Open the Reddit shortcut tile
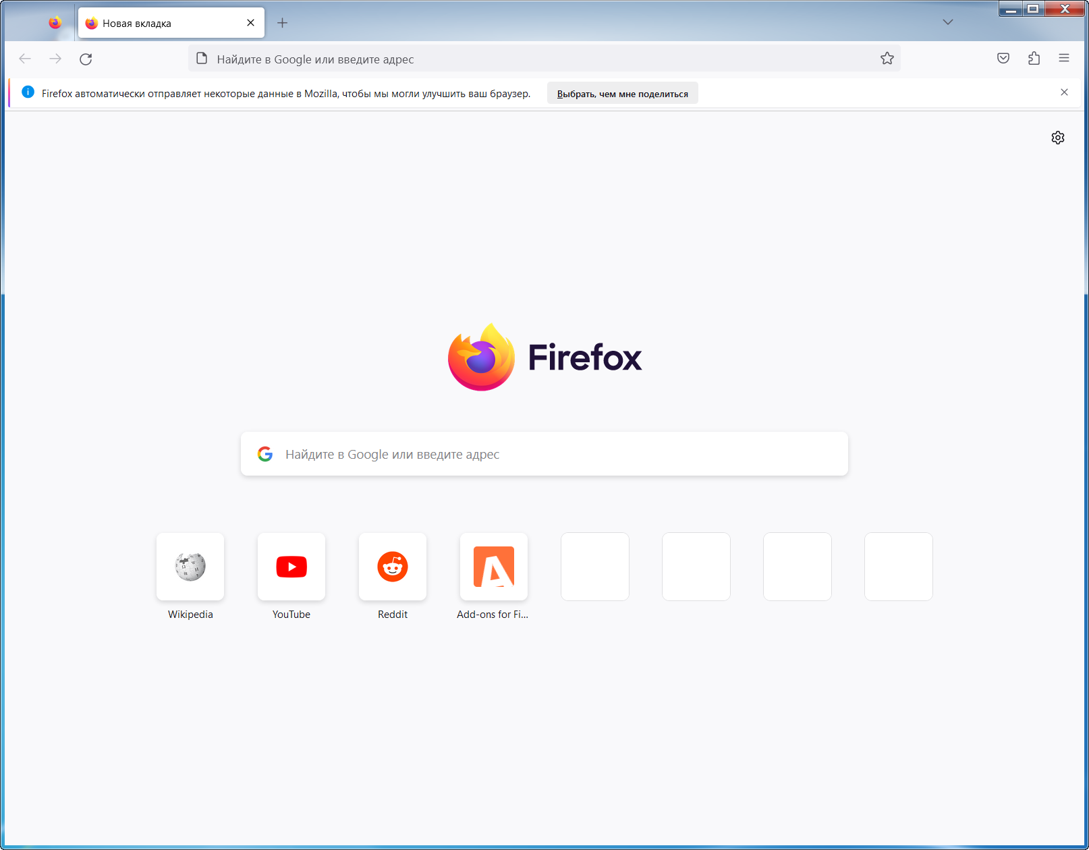The image size is (1089, 850). click(393, 567)
